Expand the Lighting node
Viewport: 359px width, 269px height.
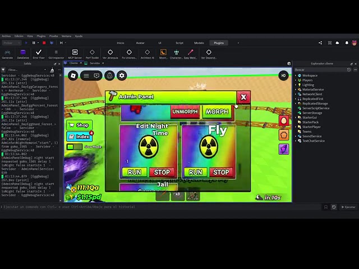coord(296,85)
